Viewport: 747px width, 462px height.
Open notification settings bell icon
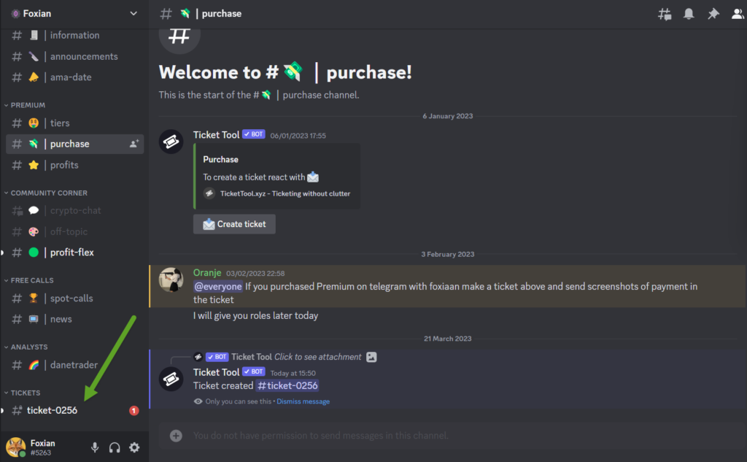(689, 14)
